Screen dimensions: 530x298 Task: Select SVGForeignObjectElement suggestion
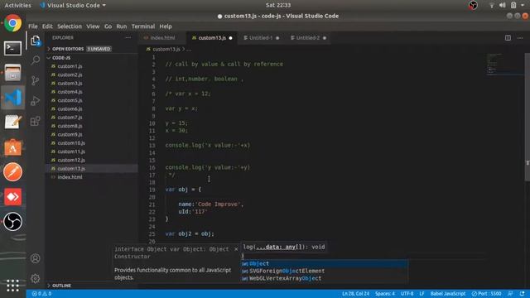coord(325,271)
